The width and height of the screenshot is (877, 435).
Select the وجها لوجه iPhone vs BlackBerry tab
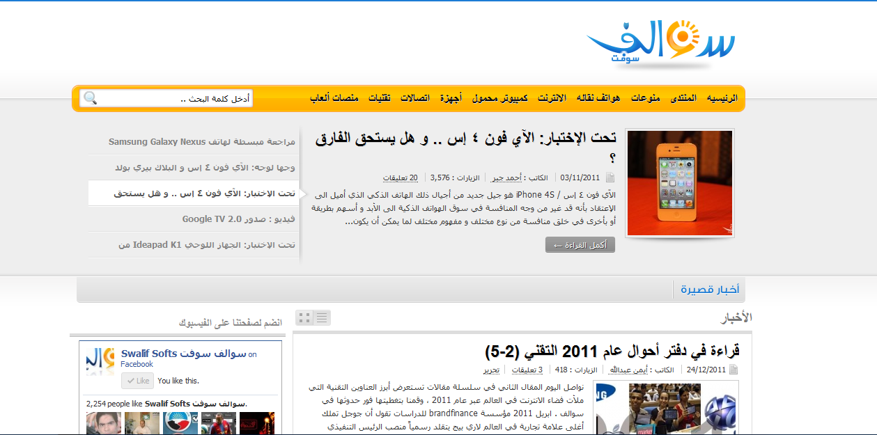coord(205,168)
